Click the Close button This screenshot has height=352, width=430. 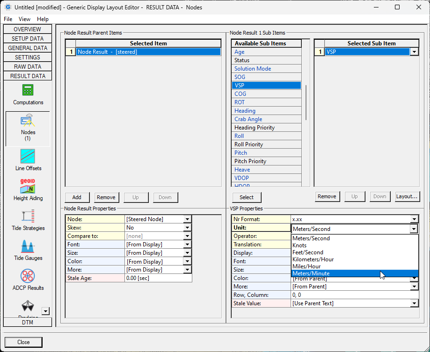coord(23,342)
